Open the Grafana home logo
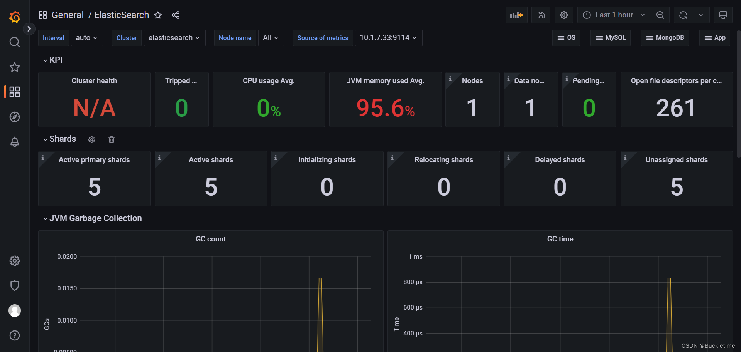Screen dimensions: 741x352 click(15, 17)
